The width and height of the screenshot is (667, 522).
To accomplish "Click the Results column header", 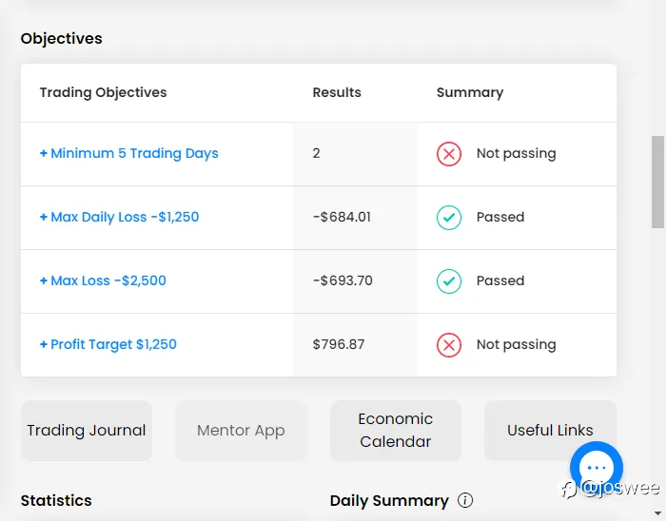I will click(337, 93).
